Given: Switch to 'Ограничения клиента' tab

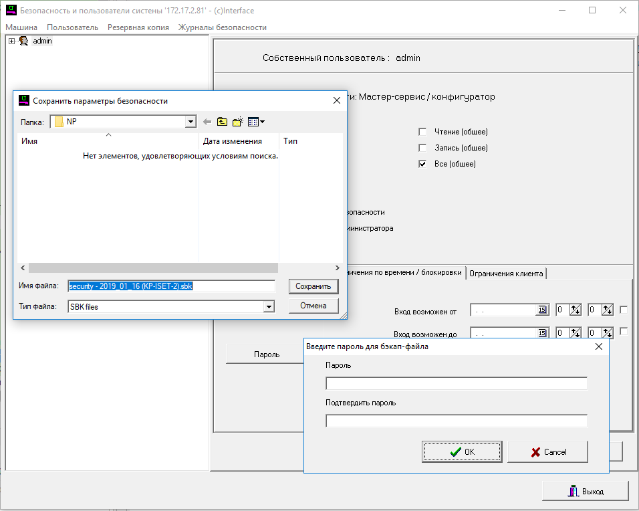Looking at the screenshot, I should tap(506, 273).
